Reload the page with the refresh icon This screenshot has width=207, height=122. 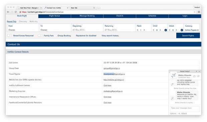(16, 12)
